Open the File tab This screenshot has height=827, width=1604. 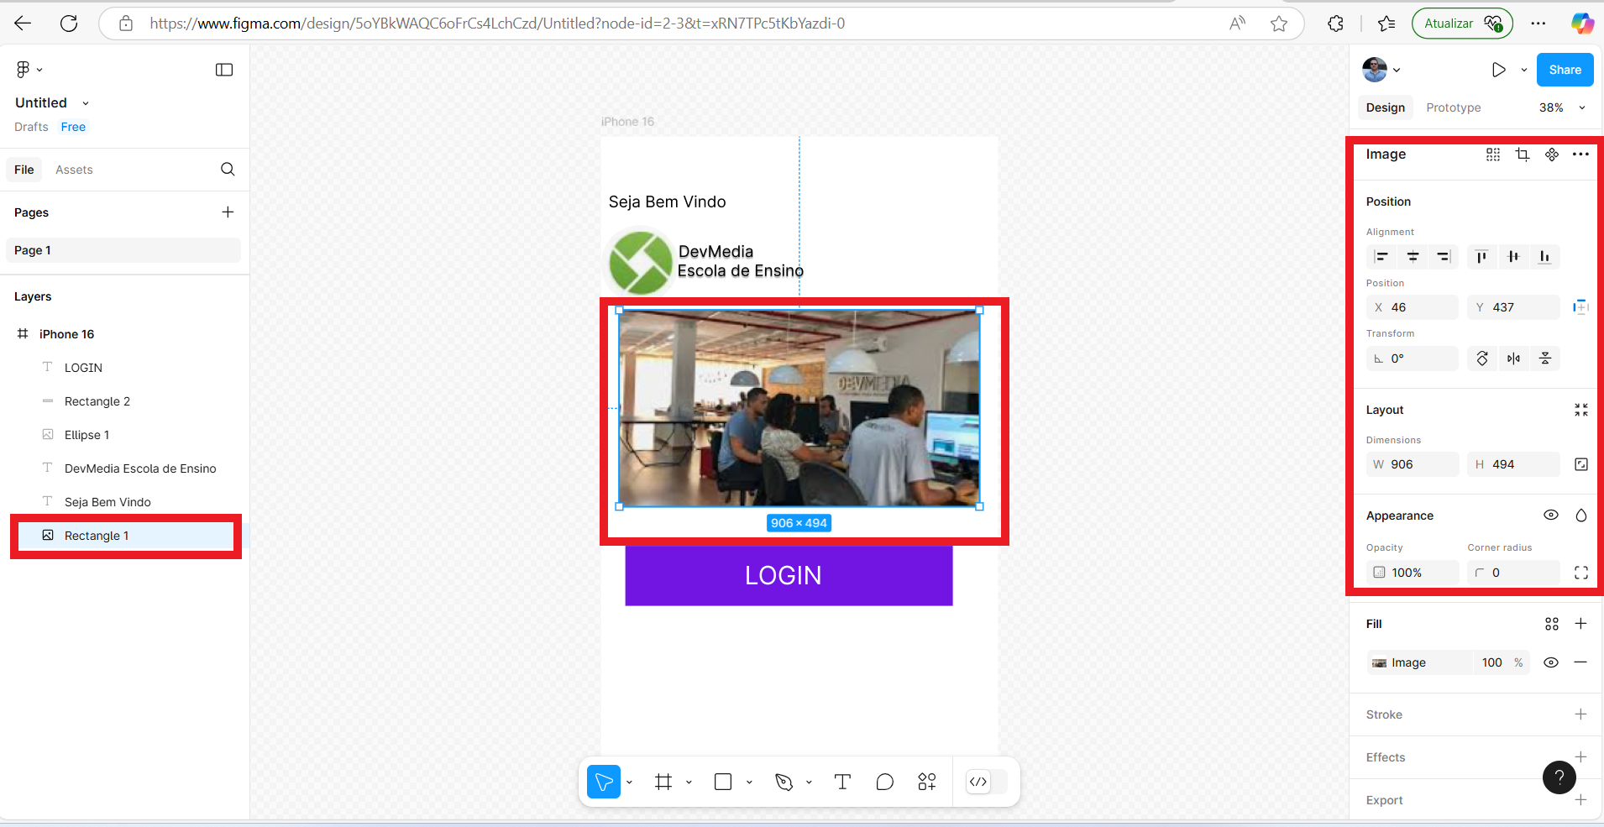(x=24, y=170)
